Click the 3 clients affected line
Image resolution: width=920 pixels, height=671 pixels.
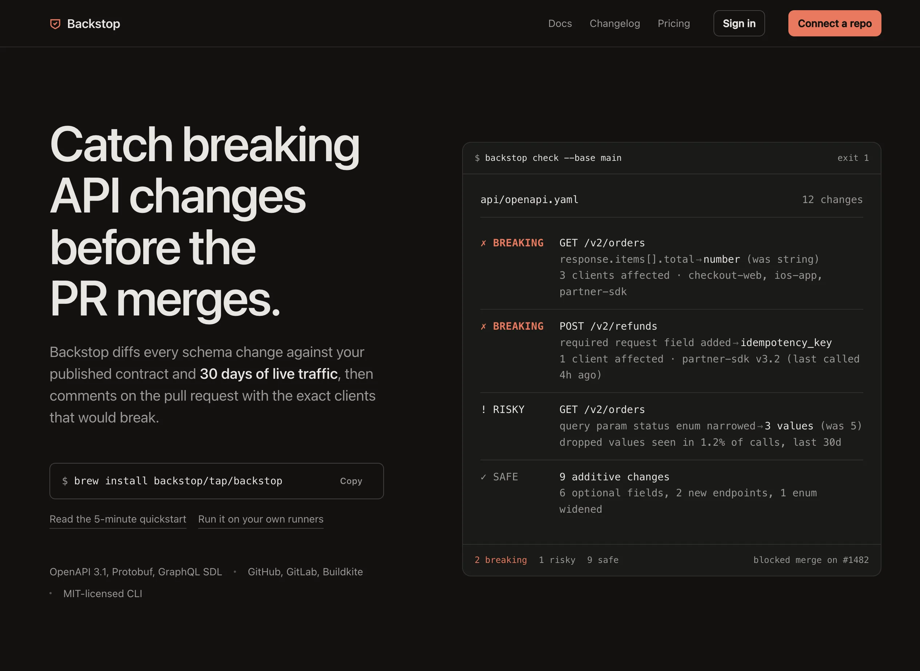pos(691,283)
